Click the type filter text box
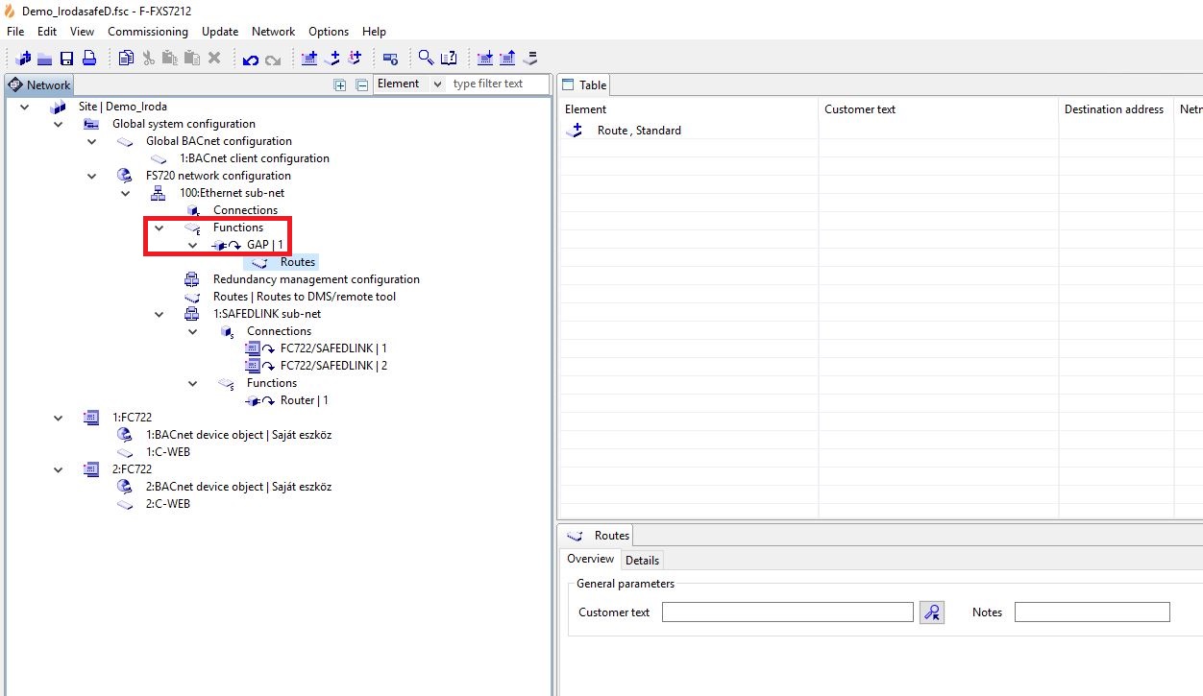1203x696 pixels. click(497, 84)
